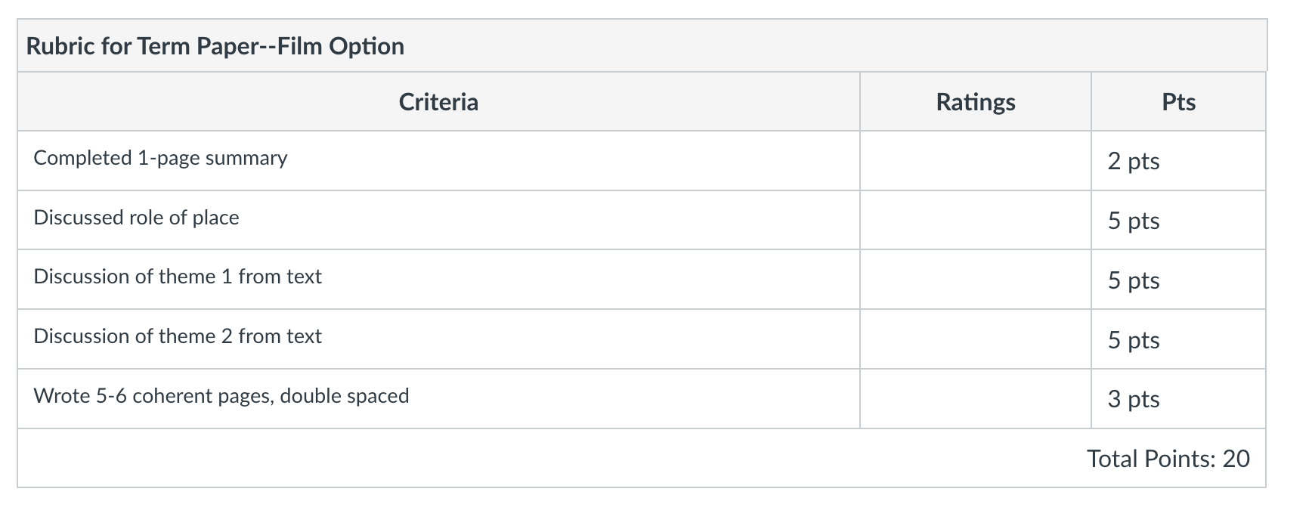Select the Criteria column header
The height and width of the screenshot is (532, 1312).
438,102
